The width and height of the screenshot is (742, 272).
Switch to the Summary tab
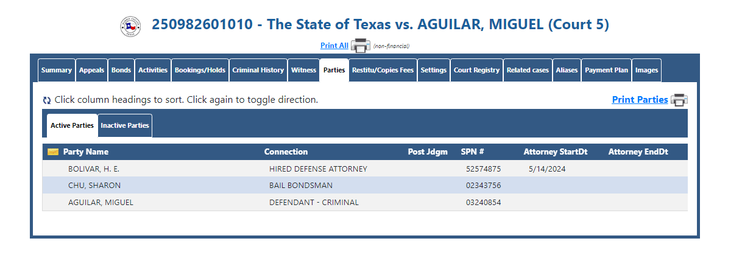(57, 70)
